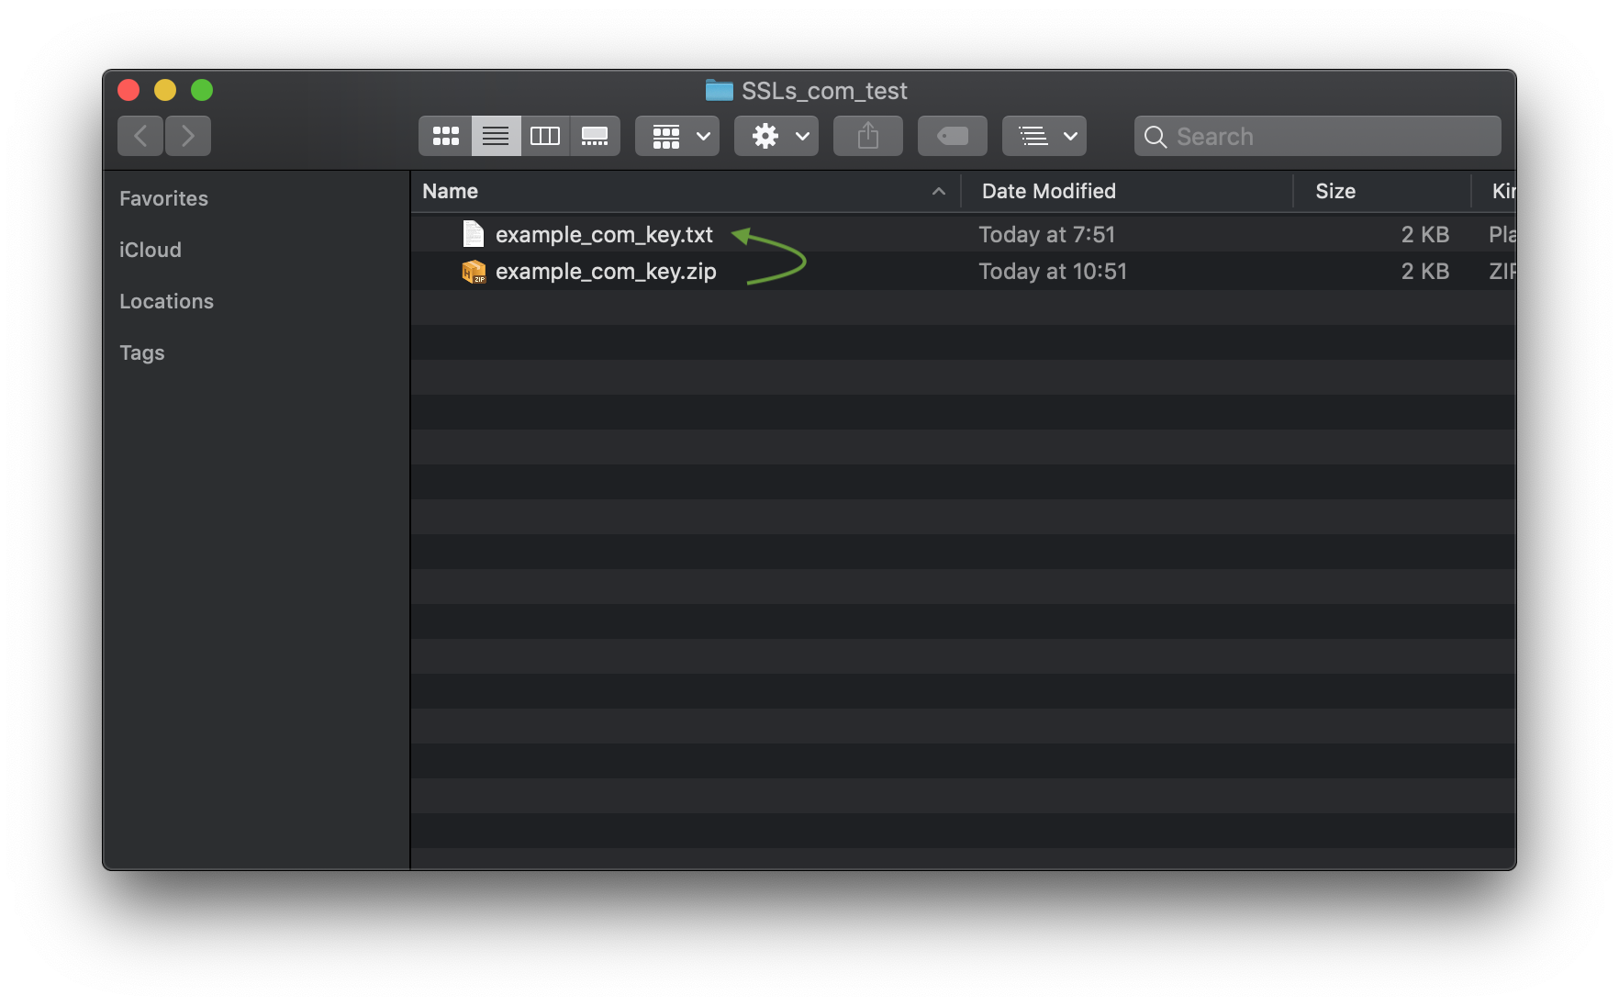Sort by Size column
Screen dimensions: 1619x1006
[1382, 191]
